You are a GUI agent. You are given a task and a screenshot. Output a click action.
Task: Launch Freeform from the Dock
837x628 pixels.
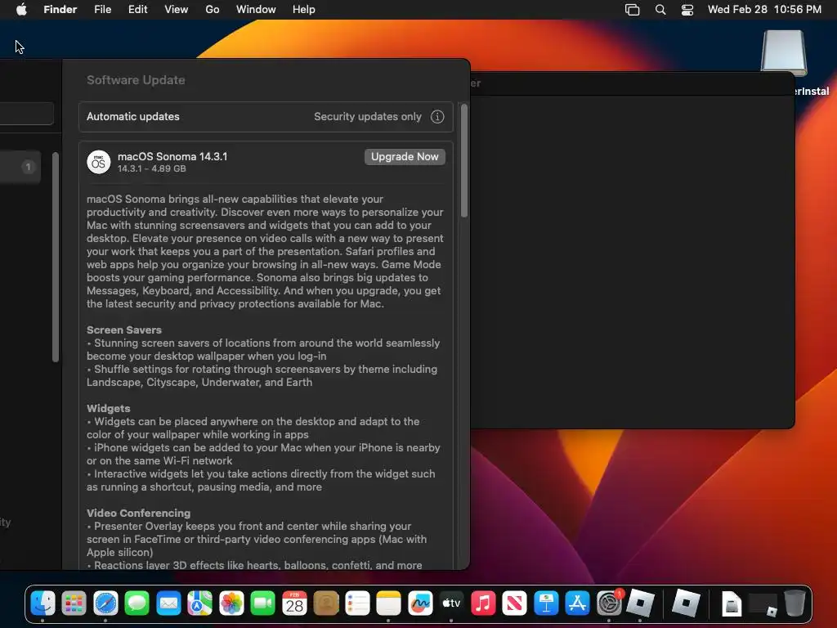point(421,603)
